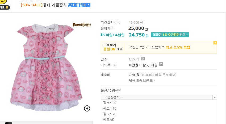Image resolution: width=226 pixels, height=124 pixels.
Task: Select option 핑크/110
Action: point(110,108)
